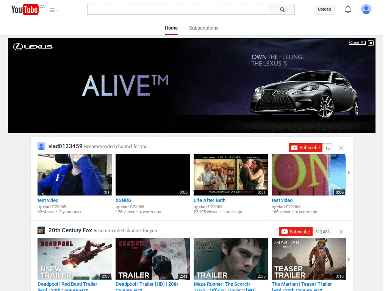Click by vlad0123459 under XSNRG
388x291 pixels.
coord(130,207)
